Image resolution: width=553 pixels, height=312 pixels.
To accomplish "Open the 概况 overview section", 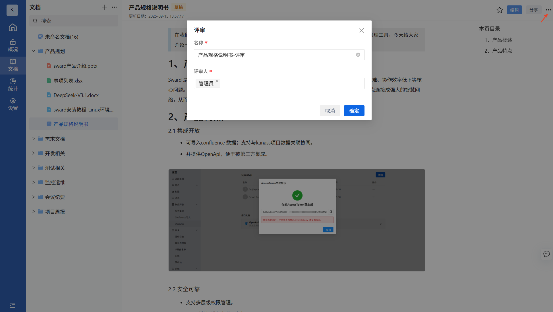I will (13, 46).
